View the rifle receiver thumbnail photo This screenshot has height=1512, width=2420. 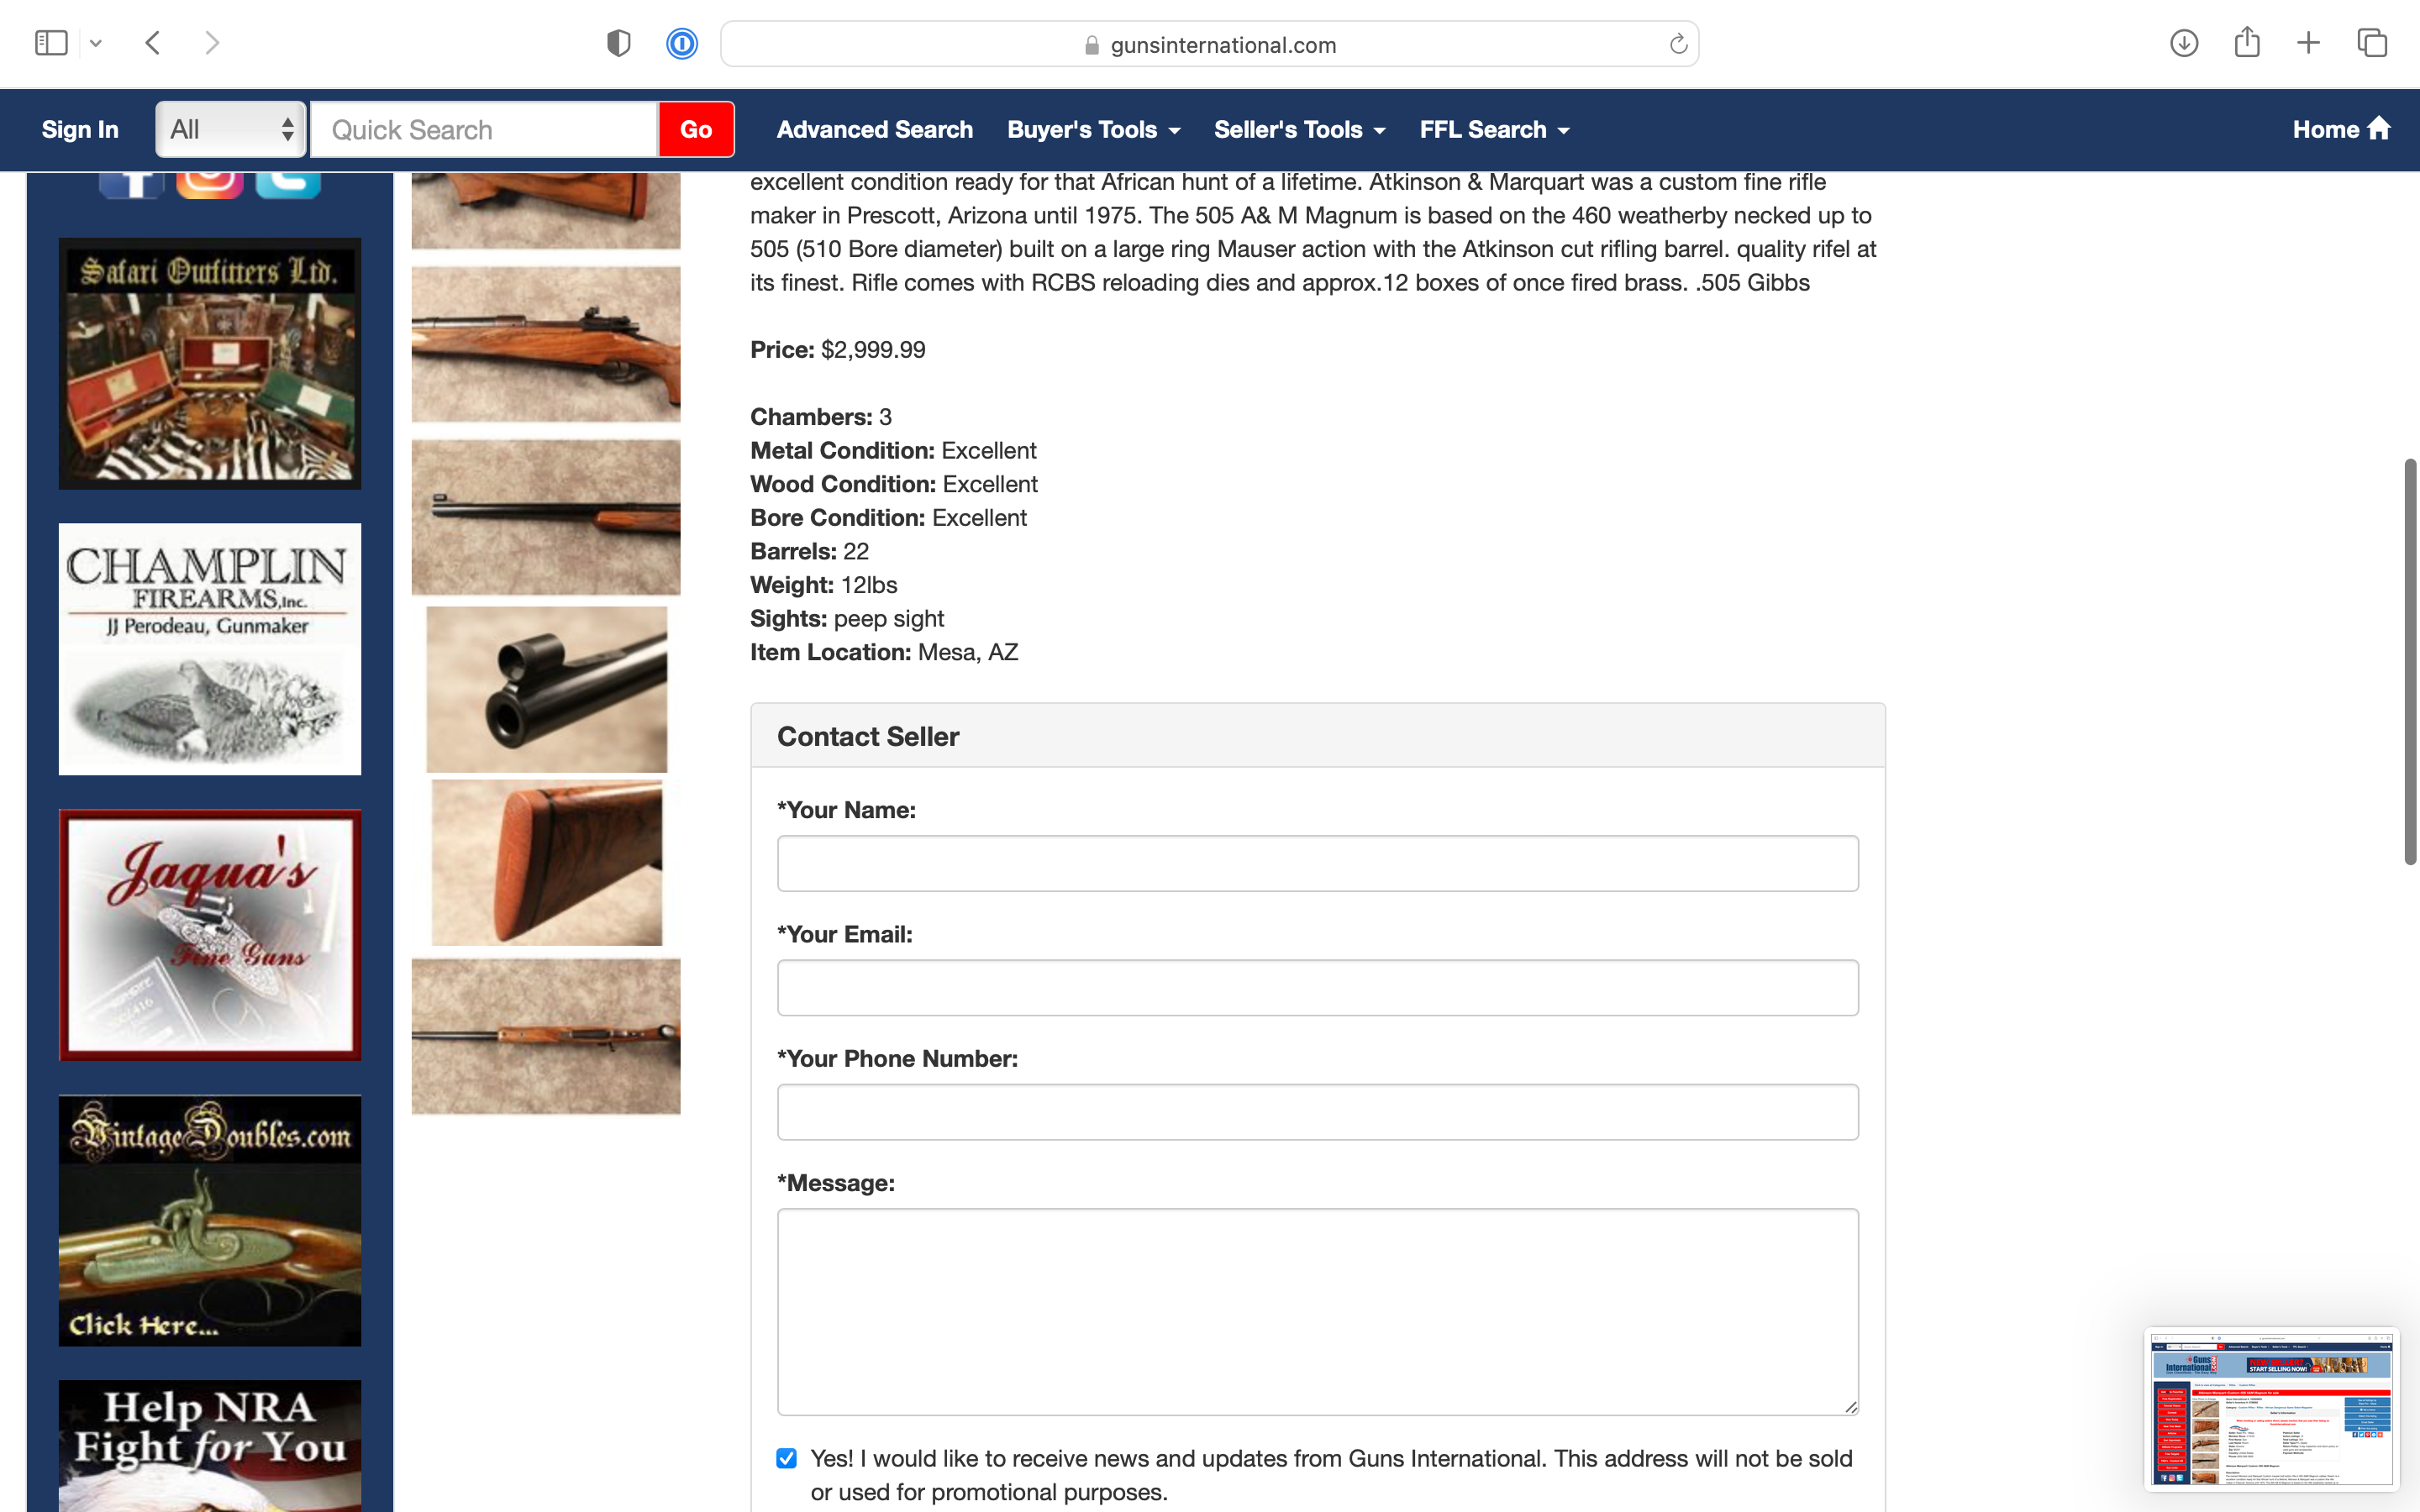(546, 344)
